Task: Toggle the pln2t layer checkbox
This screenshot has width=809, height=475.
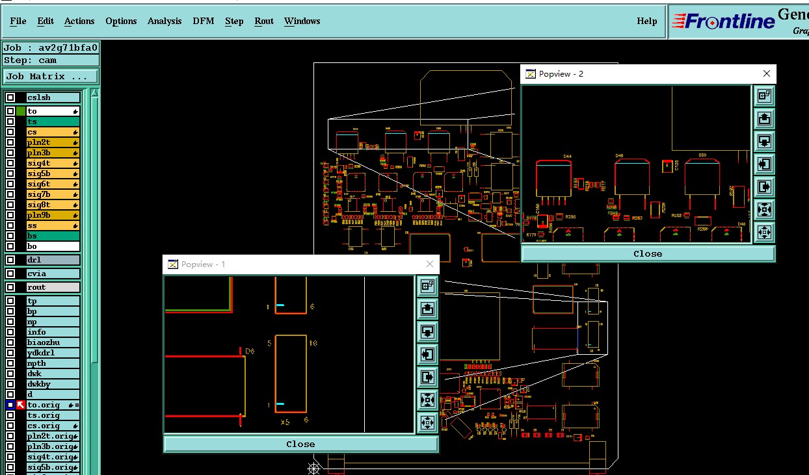Action: pos(10,142)
